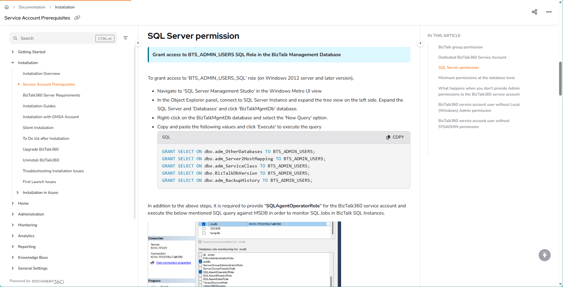563x287 pixels.
Task: Click the SQL Server screenshot image
Action: pyautogui.click(x=244, y=254)
